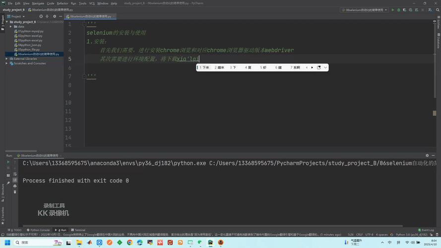Change CRLF line separator in status bar
The image size is (441, 248).
click(359, 235)
